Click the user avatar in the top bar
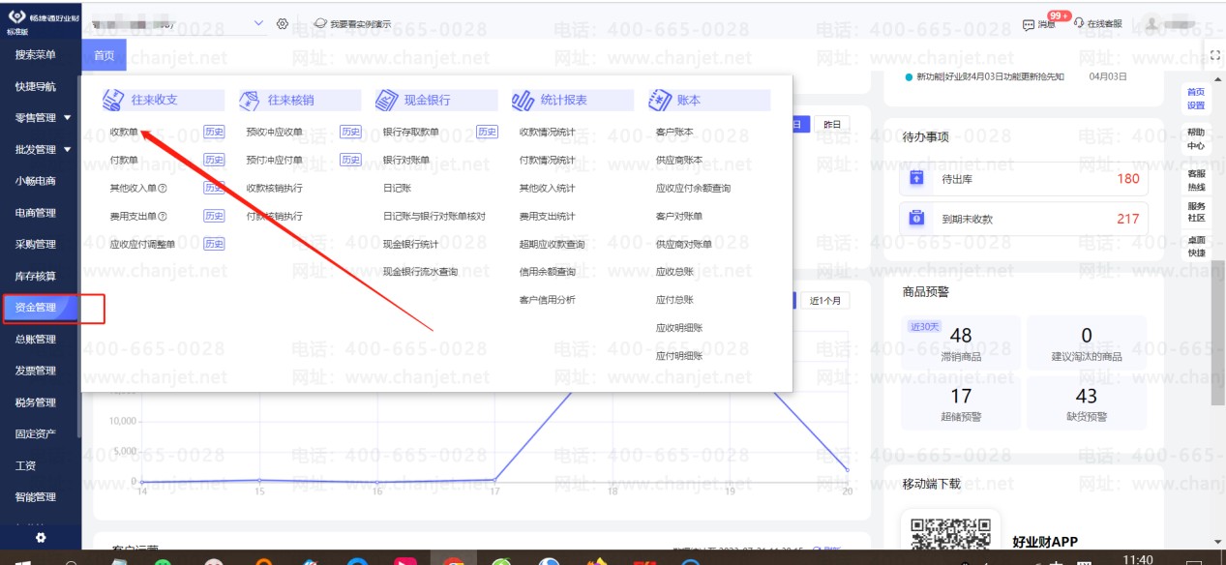This screenshot has width=1226, height=565. click(1153, 22)
